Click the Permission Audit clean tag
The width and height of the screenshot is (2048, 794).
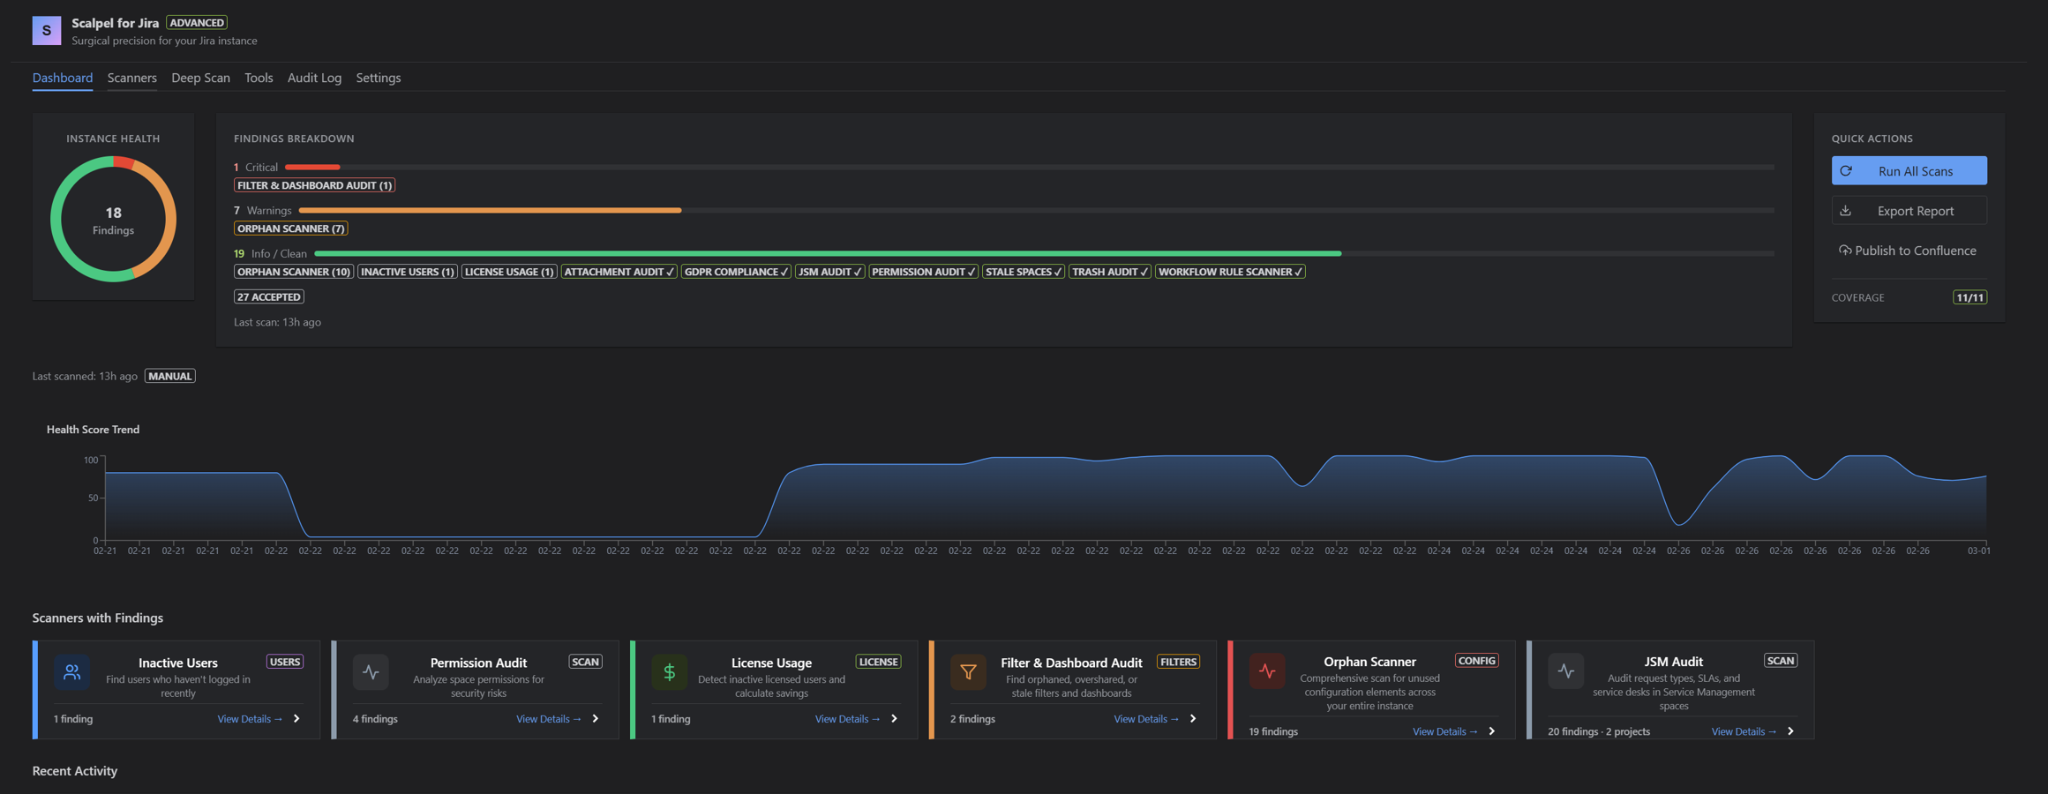[923, 272]
